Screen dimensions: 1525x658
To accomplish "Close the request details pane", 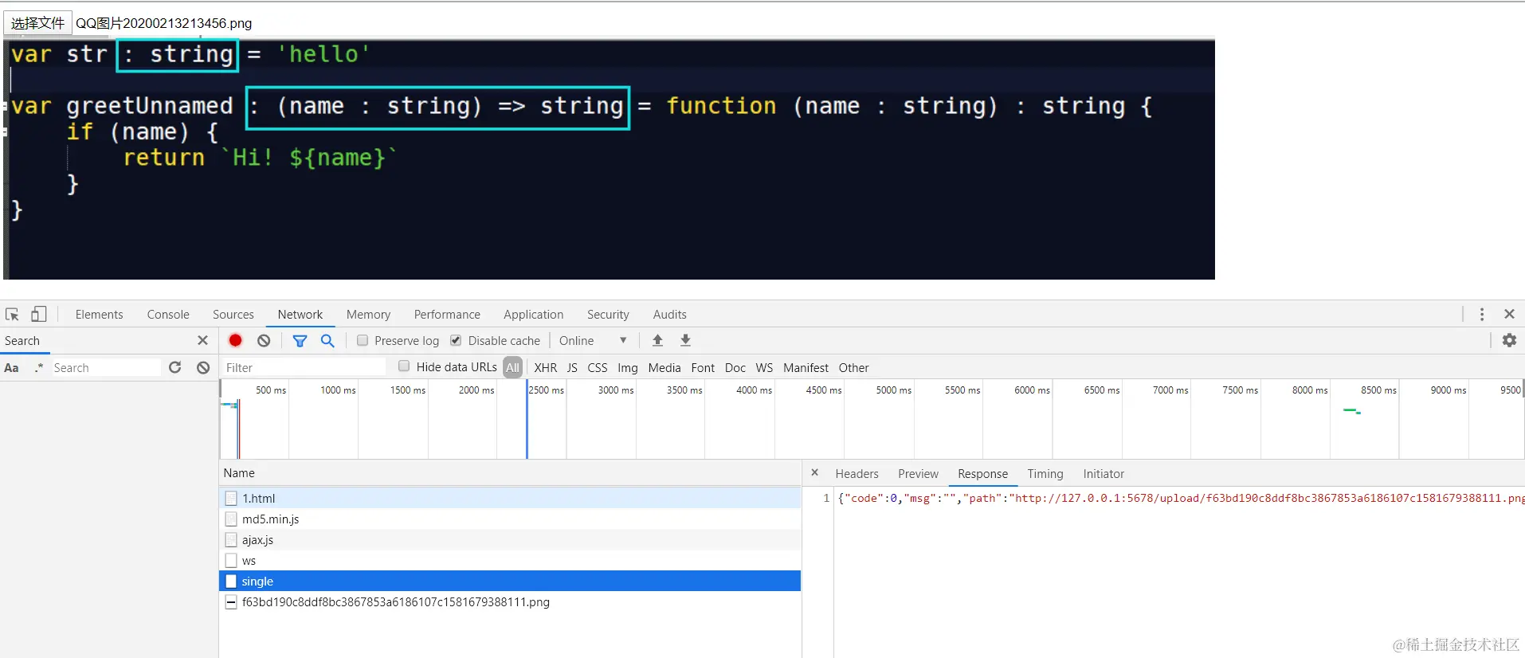I will tap(814, 472).
